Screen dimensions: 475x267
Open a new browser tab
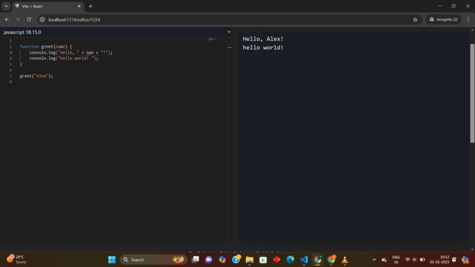[90, 6]
